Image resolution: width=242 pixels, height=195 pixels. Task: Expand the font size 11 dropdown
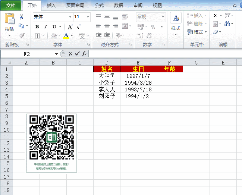(88, 17)
